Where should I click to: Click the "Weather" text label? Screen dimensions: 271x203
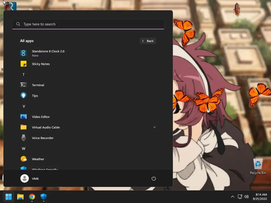(38, 159)
